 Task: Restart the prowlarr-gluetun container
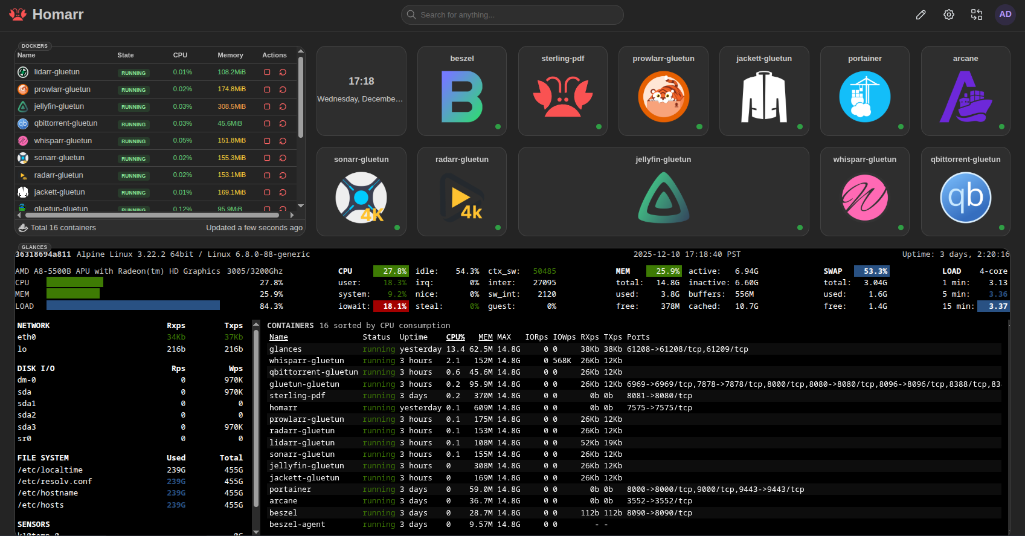pos(283,89)
